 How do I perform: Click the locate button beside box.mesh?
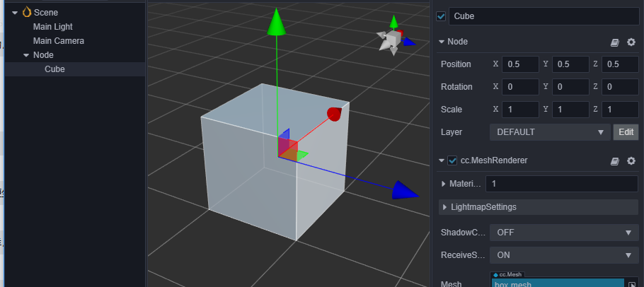(x=632, y=283)
